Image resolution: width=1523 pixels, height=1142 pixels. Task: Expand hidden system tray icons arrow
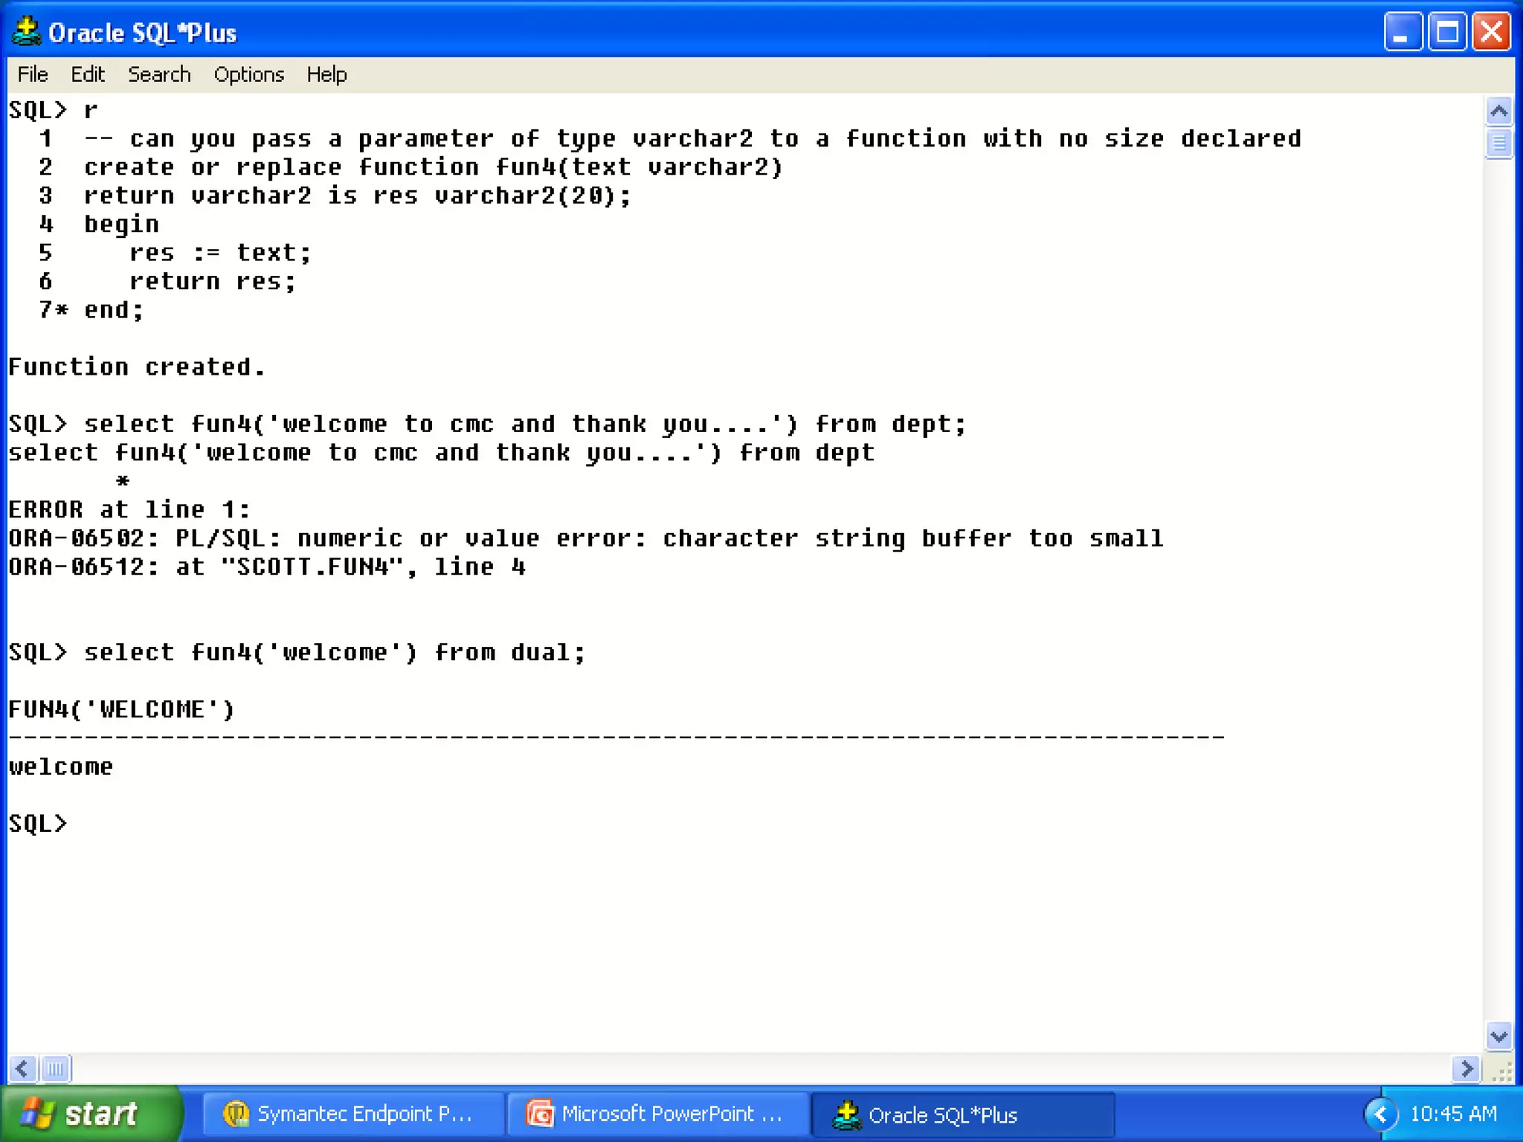click(x=1380, y=1114)
